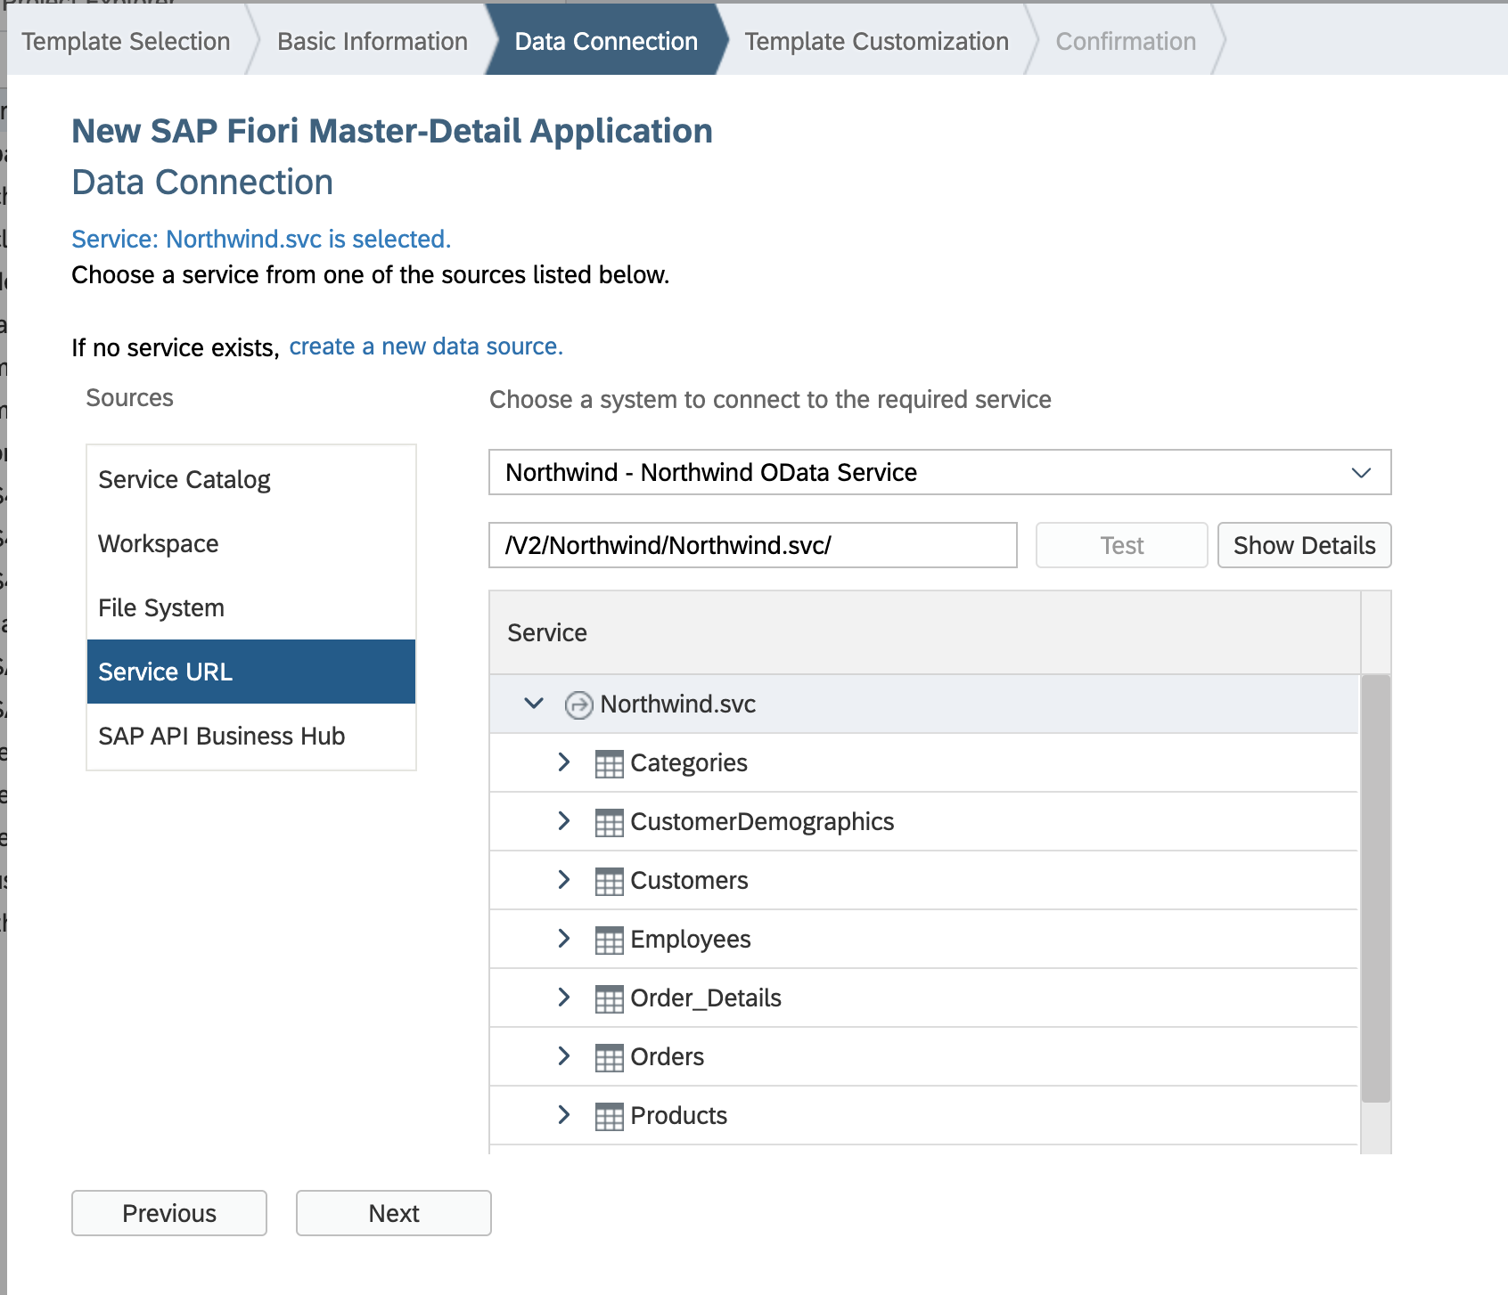Click the service icon beside Northwind.svc
Screen dimensions: 1508x1295
(578, 704)
